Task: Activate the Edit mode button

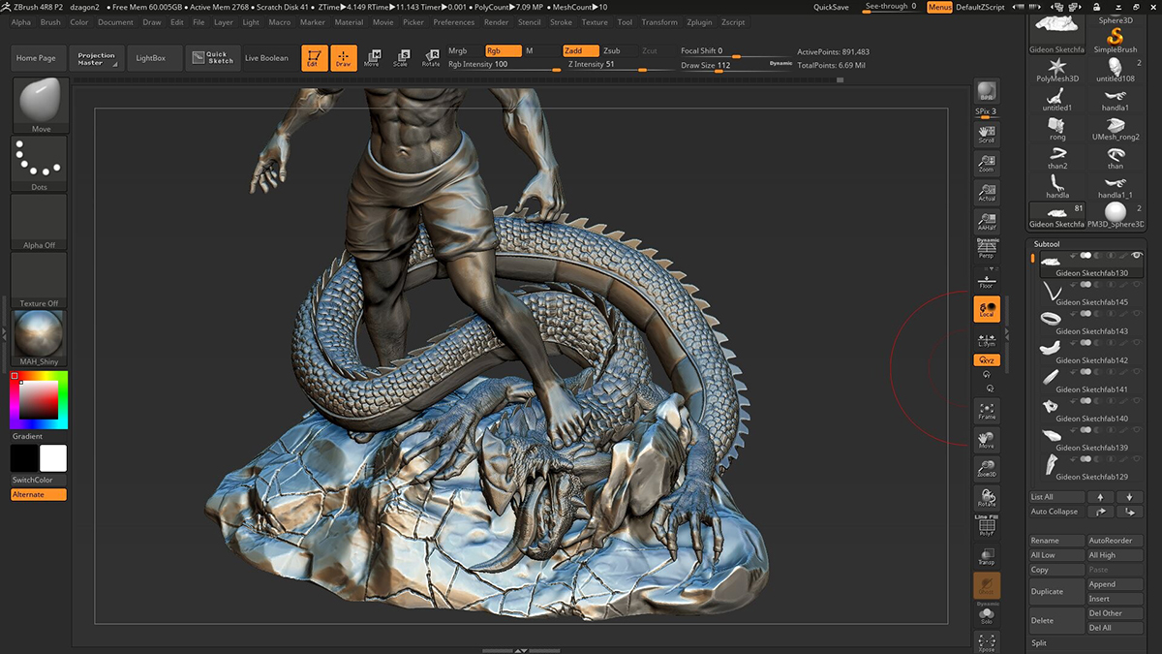Action: 314,58
